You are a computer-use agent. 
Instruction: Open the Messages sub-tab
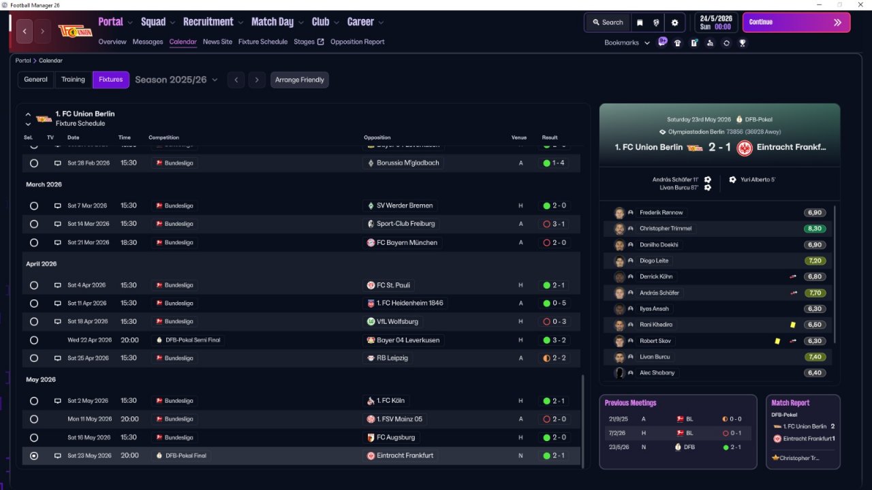(148, 42)
